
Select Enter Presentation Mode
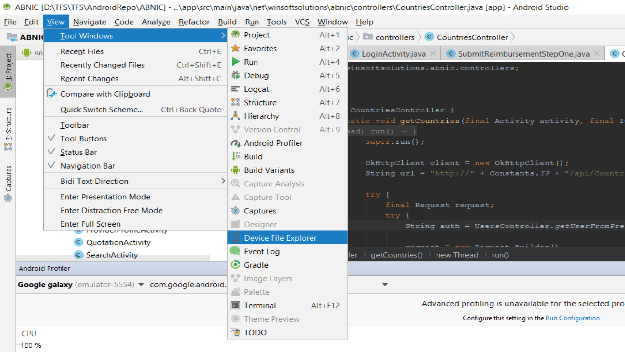(105, 197)
